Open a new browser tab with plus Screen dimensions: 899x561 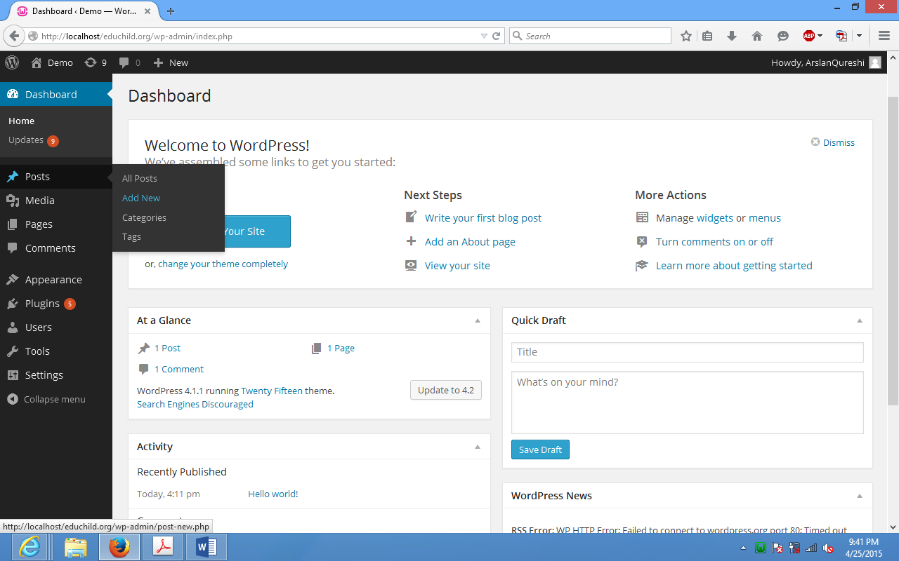(x=171, y=11)
